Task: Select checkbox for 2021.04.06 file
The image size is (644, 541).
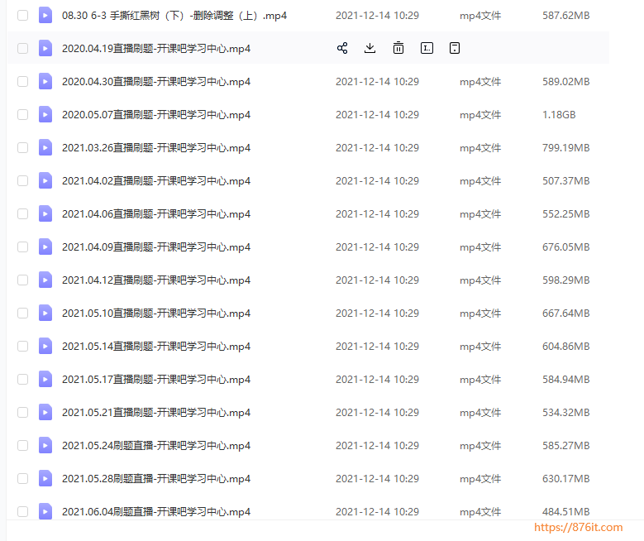Action: click(x=22, y=213)
